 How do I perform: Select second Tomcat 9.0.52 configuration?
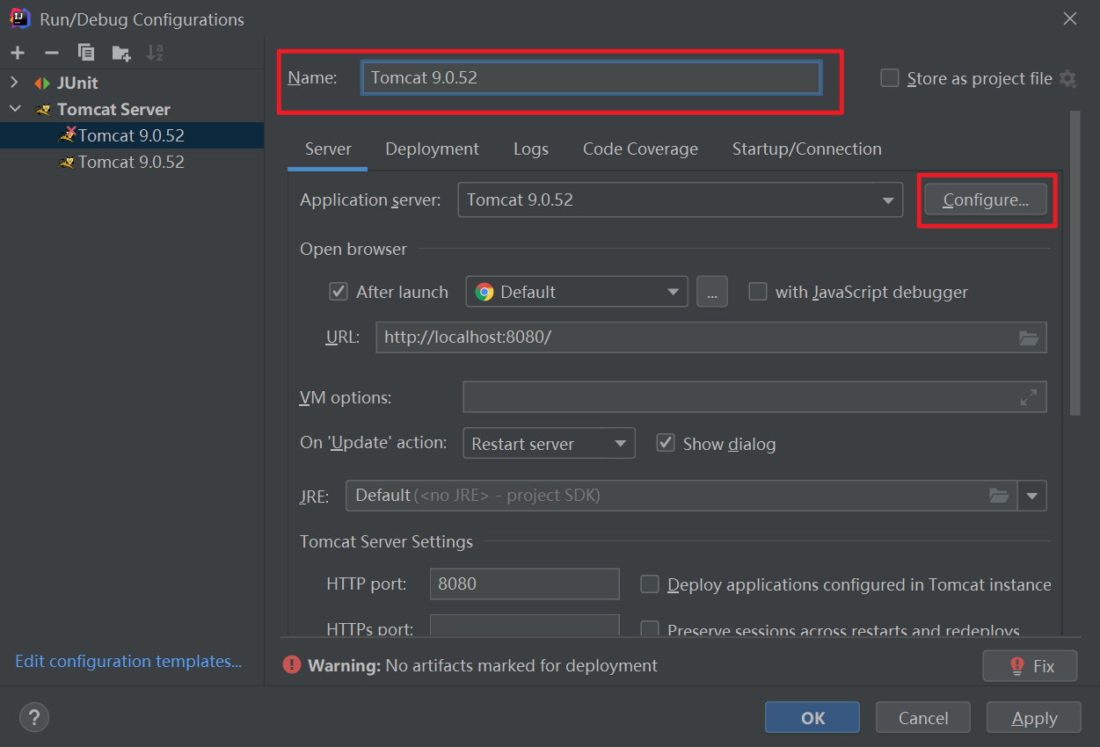click(x=132, y=162)
